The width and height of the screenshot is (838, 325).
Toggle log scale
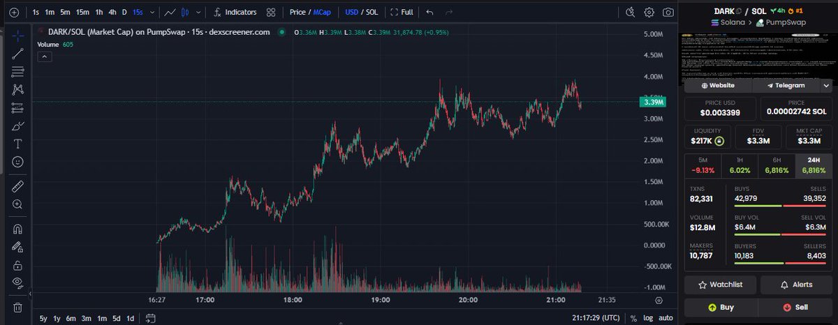[x=647, y=318]
